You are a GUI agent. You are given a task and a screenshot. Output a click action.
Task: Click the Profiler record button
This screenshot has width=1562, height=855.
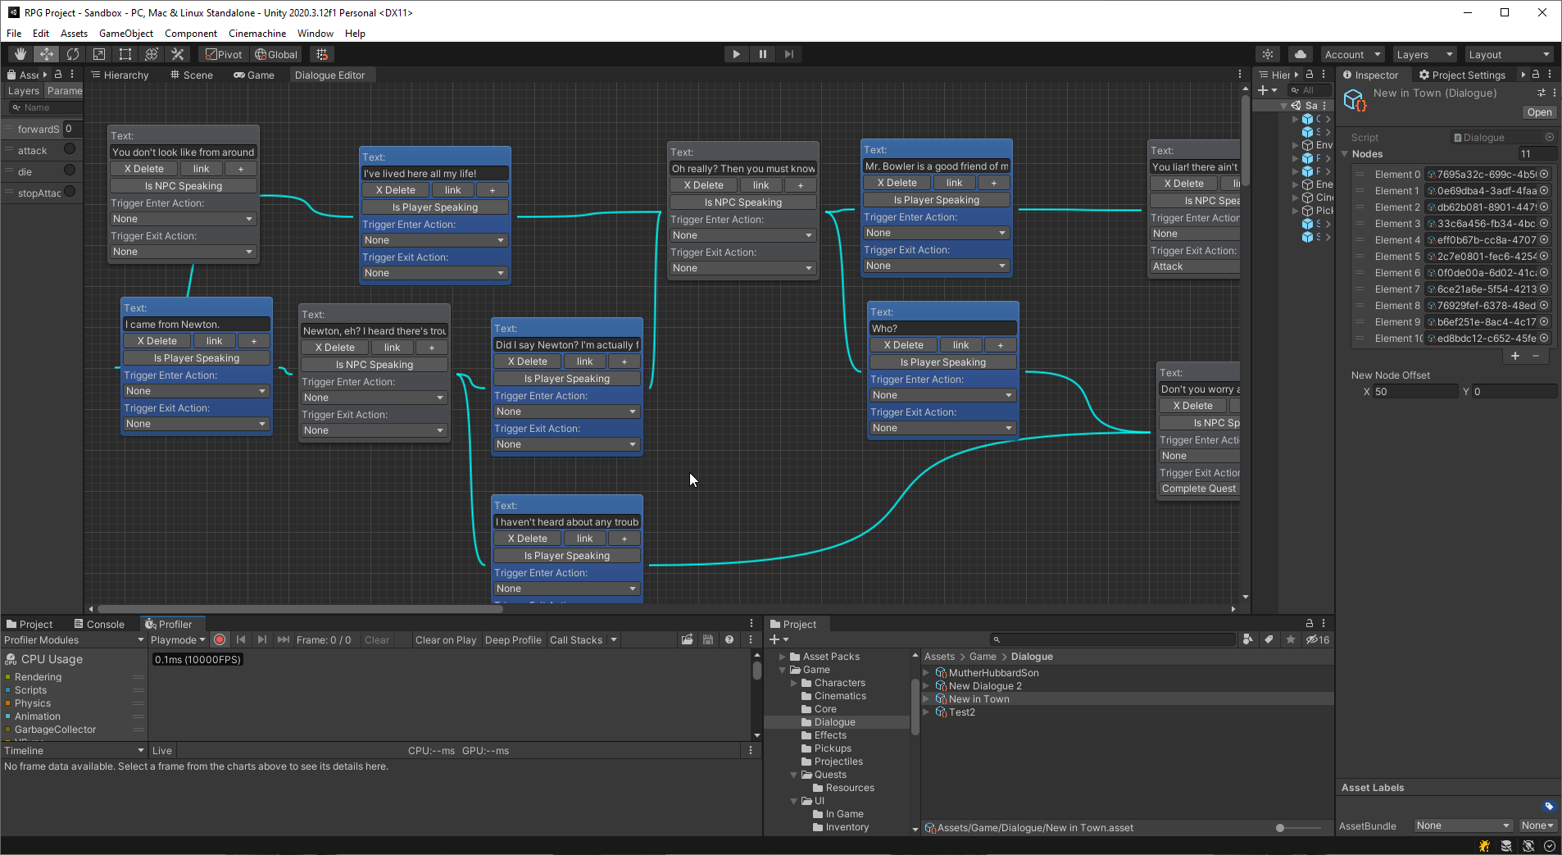220,639
